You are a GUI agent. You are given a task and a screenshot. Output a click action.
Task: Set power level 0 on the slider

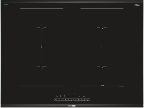[59, 100]
